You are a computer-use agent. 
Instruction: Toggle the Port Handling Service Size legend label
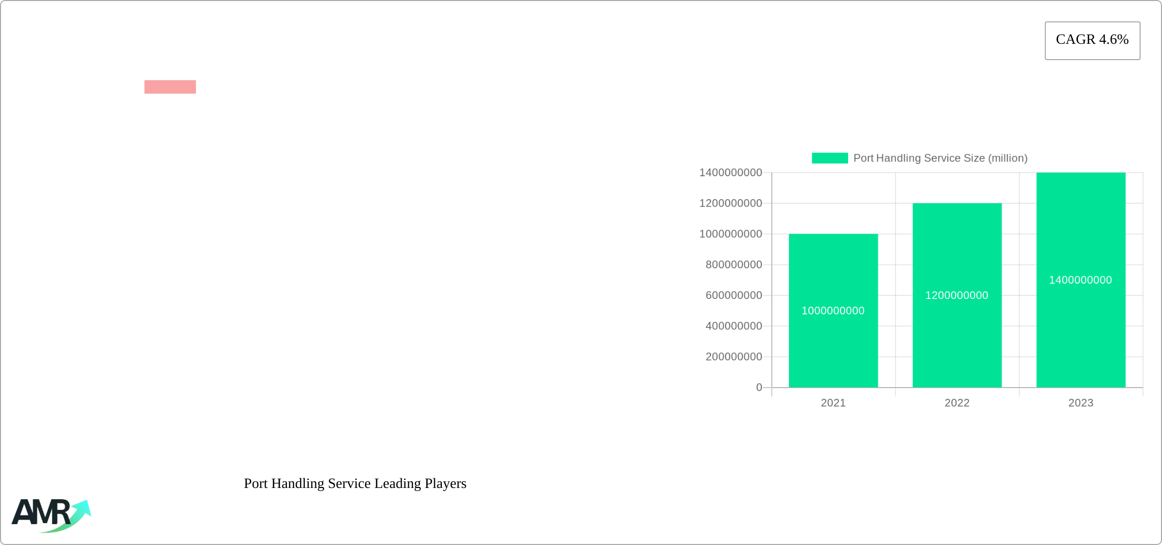click(940, 158)
